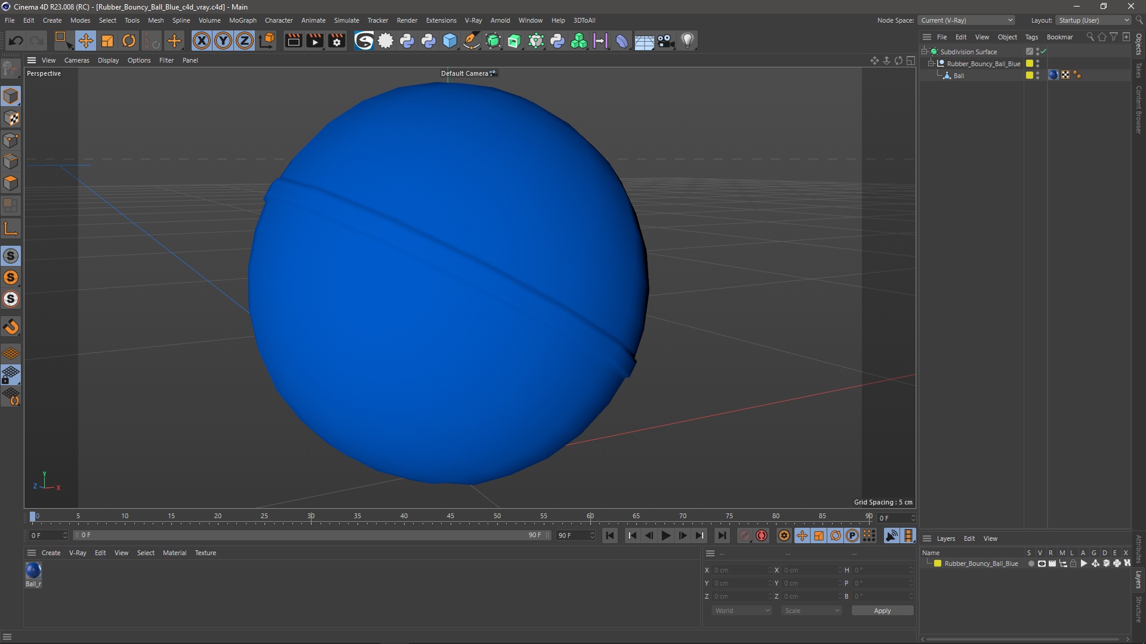Click the Render button in menu

pos(407,20)
